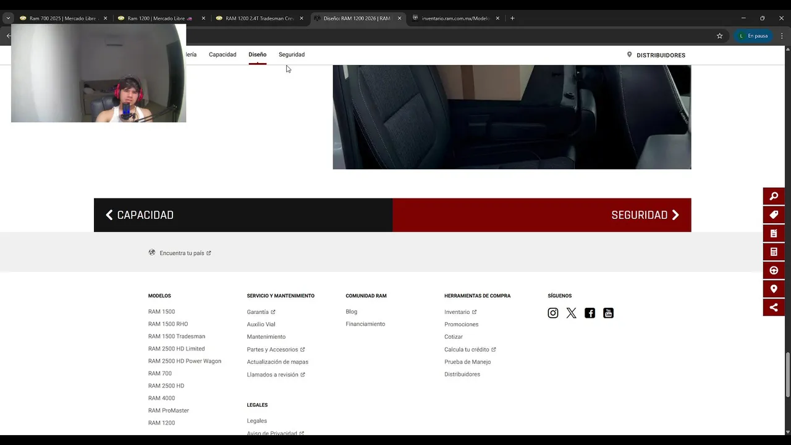The width and height of the screenshot is (791, 445).
Task: Go back to CAPACIDAD section button
Action: click(x=243, y=215)
